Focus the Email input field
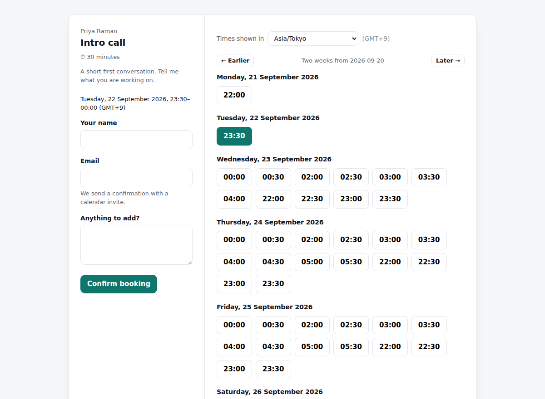Viewport: 545px width, 399px height. point(136,177)
